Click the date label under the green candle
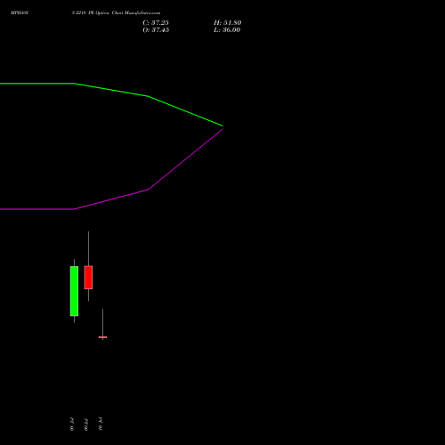This screenshot has width=445, height=445. point(72,425)
